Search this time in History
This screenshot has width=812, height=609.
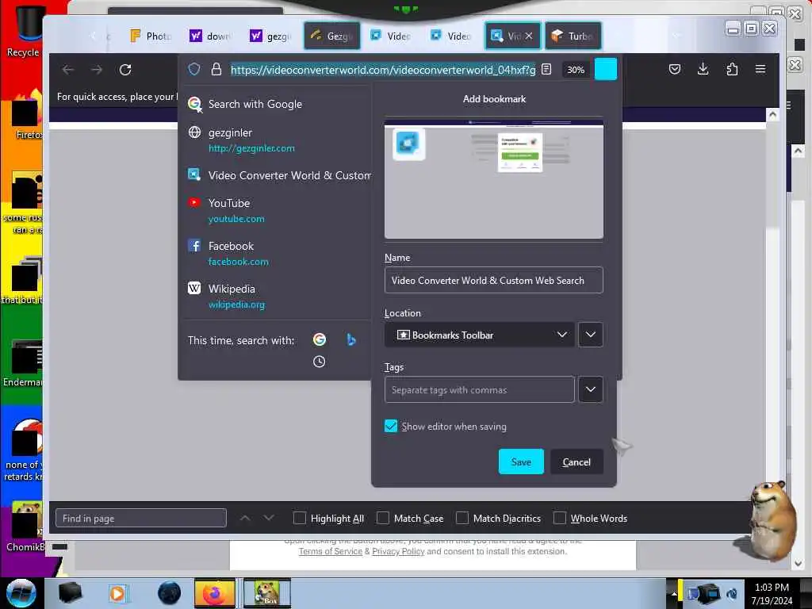click(320, 362)
